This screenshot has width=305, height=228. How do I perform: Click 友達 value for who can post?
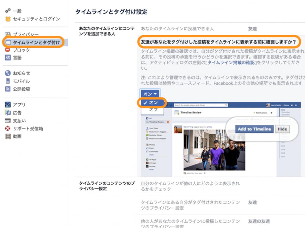tap(252, 29)
